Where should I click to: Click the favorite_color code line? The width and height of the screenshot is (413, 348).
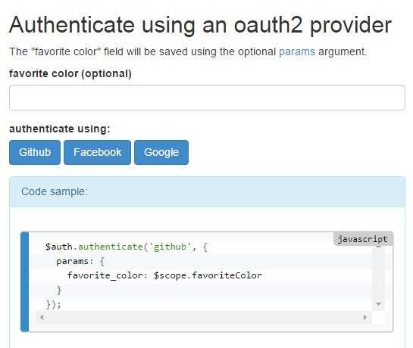tap(164, 275)
